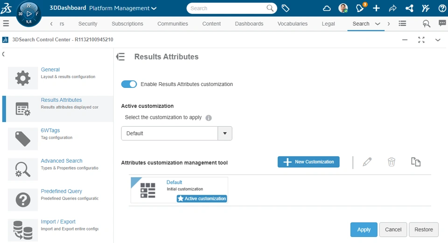448x243 pixels.
Task: Expand the Search tab chevron menu
Action: [x=378, y=24]
